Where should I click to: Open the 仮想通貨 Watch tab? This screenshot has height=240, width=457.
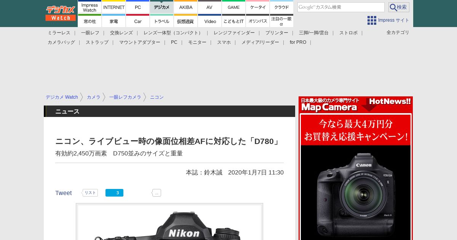(186, 21)
